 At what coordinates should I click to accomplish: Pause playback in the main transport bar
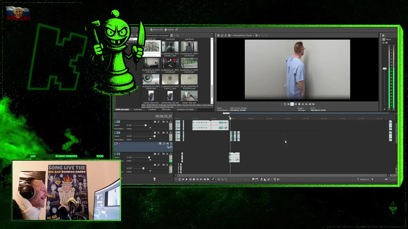coord(190,179)
